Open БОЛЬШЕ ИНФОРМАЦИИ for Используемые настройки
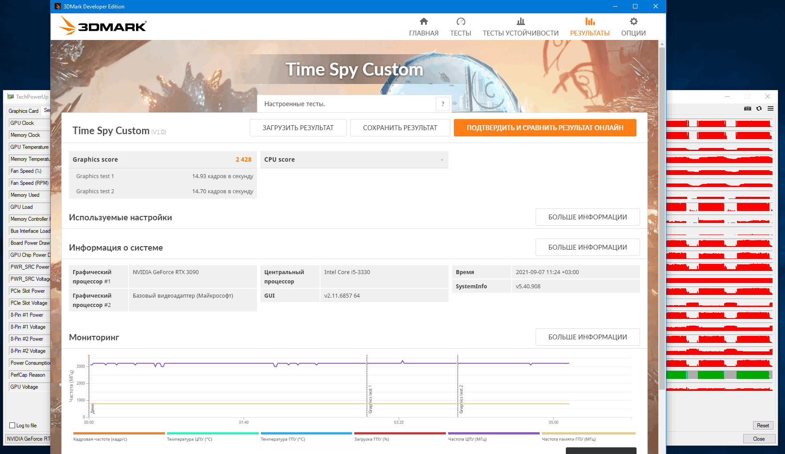Viewport: 785px width, 454px height. click(588, 217)
